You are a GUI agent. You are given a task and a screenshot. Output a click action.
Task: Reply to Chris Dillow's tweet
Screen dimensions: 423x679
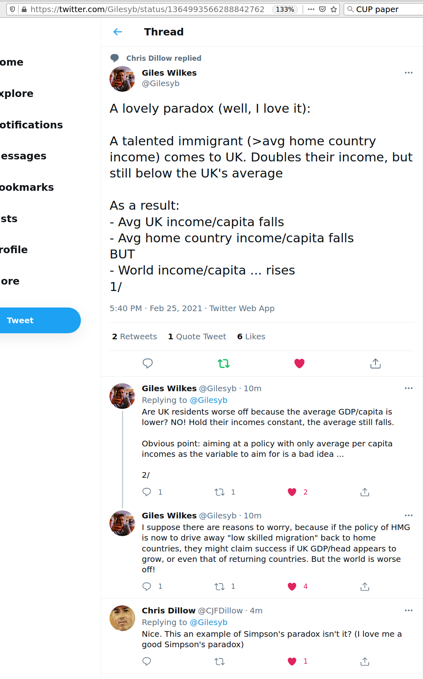pyautogui.click(x=147, y=661)
